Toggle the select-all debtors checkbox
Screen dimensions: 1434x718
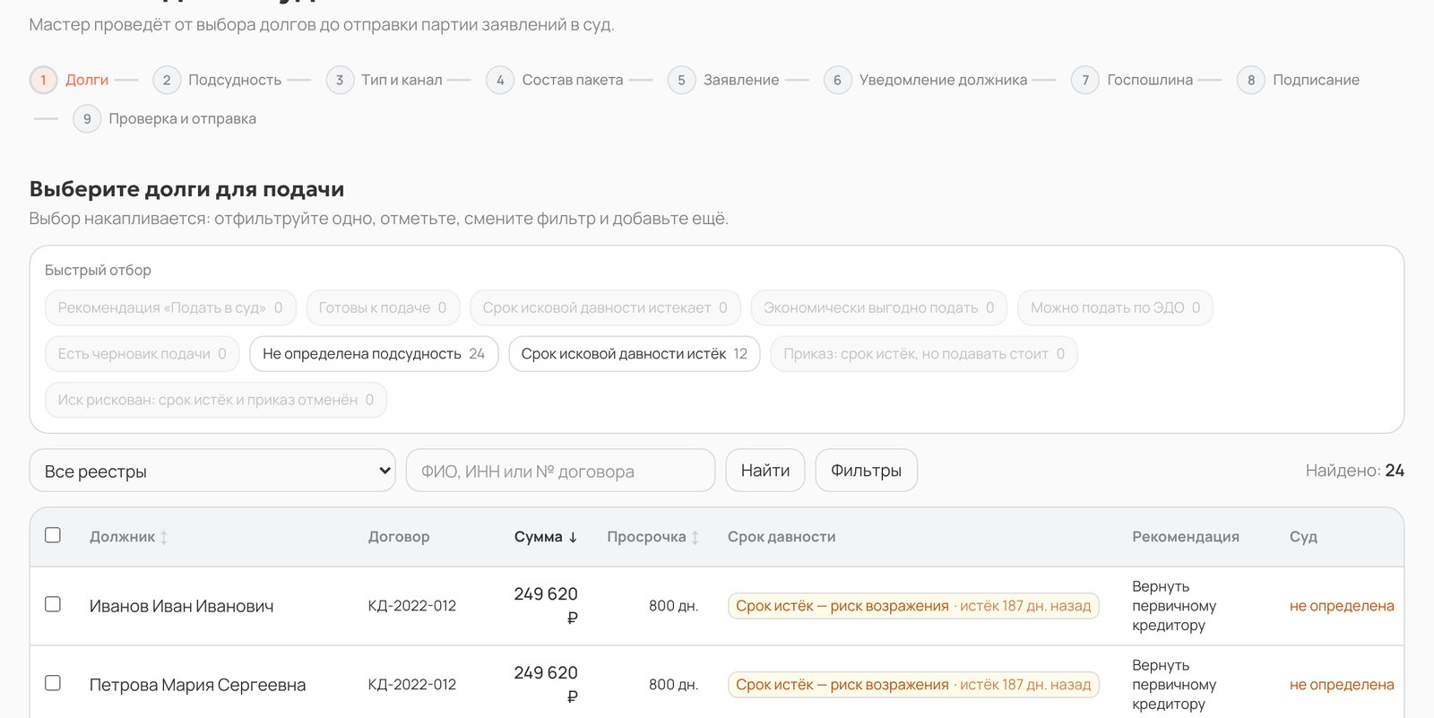(x=53, y=535)
